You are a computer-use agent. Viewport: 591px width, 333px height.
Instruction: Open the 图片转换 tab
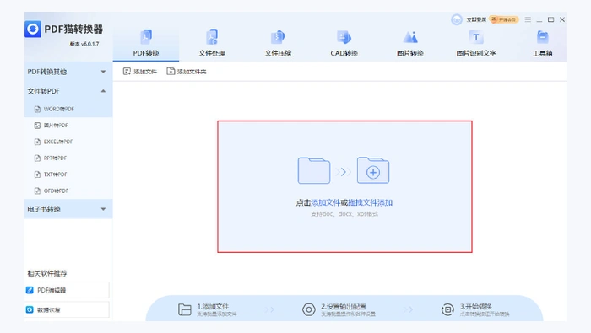[x=410, y=43]
